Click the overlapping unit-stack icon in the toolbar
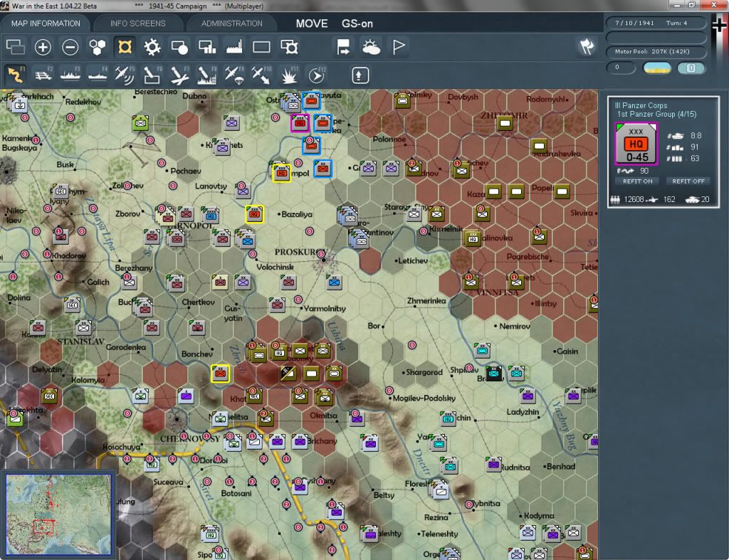This screenshot has height=560, width=729. (x=16, y=47)
